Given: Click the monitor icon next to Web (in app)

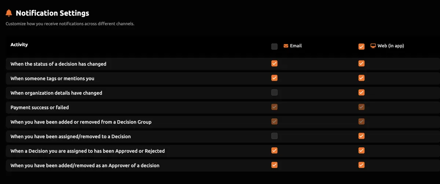Looking at the screenshot, I should click(373, 46).
